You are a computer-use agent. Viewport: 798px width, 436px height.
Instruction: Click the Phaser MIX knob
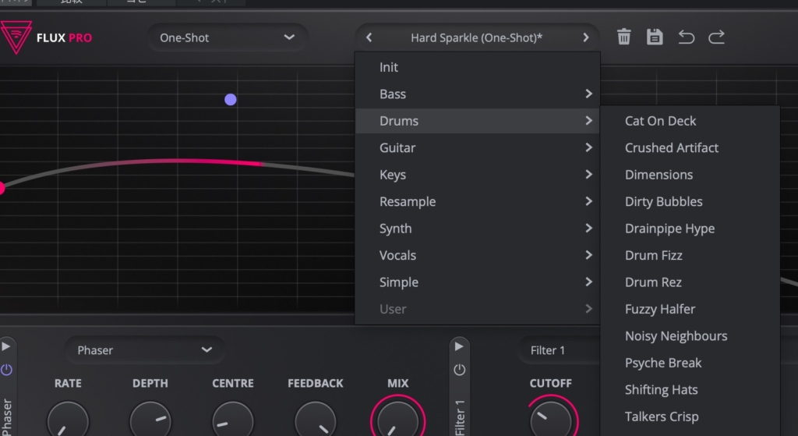397,420
